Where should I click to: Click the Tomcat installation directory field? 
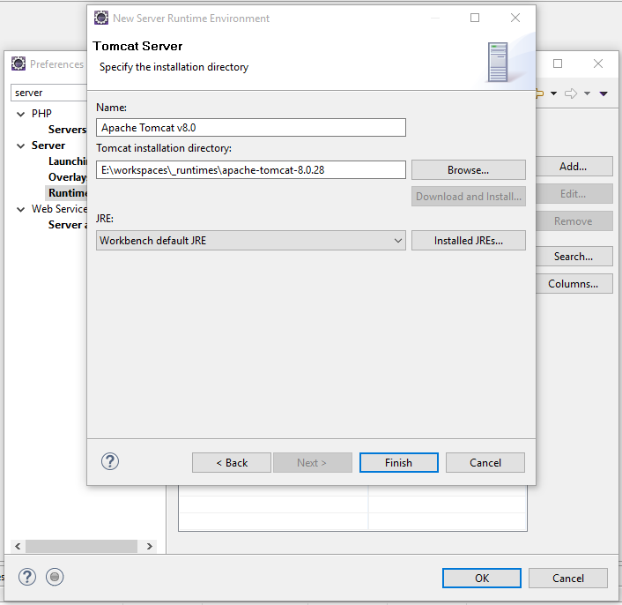[251, 170]
